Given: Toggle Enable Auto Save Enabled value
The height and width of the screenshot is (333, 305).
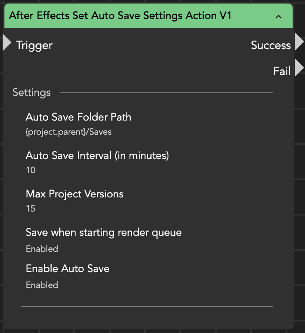Looking at the screenshot, I should [x=42, y=285].
